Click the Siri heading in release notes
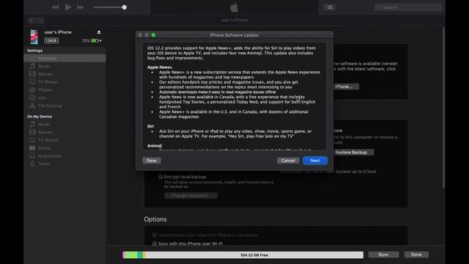Image resolution: width=469 pixels, height=264 pixels. click(150, 126)
